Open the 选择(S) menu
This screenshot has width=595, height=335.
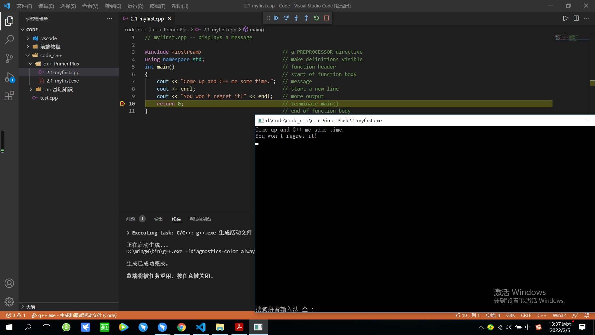[68, 6]
